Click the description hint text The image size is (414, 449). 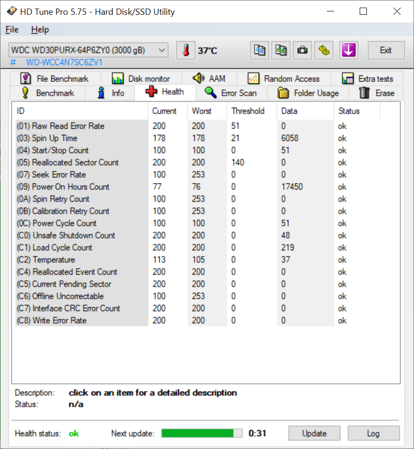[x=153, y=393]
